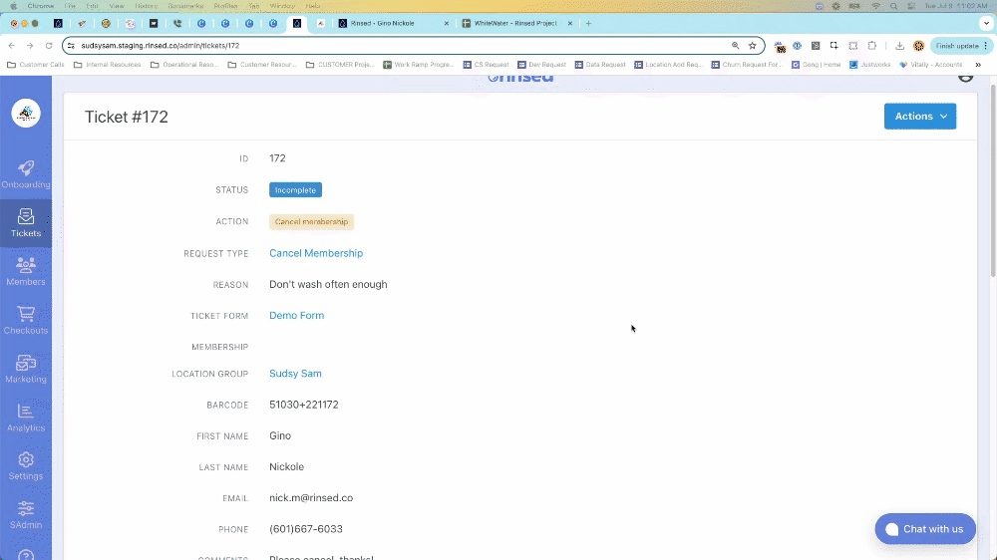The width and height of the screenshot is (997, 560).
Task: Open the Actions dropdown button
Action: click(x=920, y=117)
